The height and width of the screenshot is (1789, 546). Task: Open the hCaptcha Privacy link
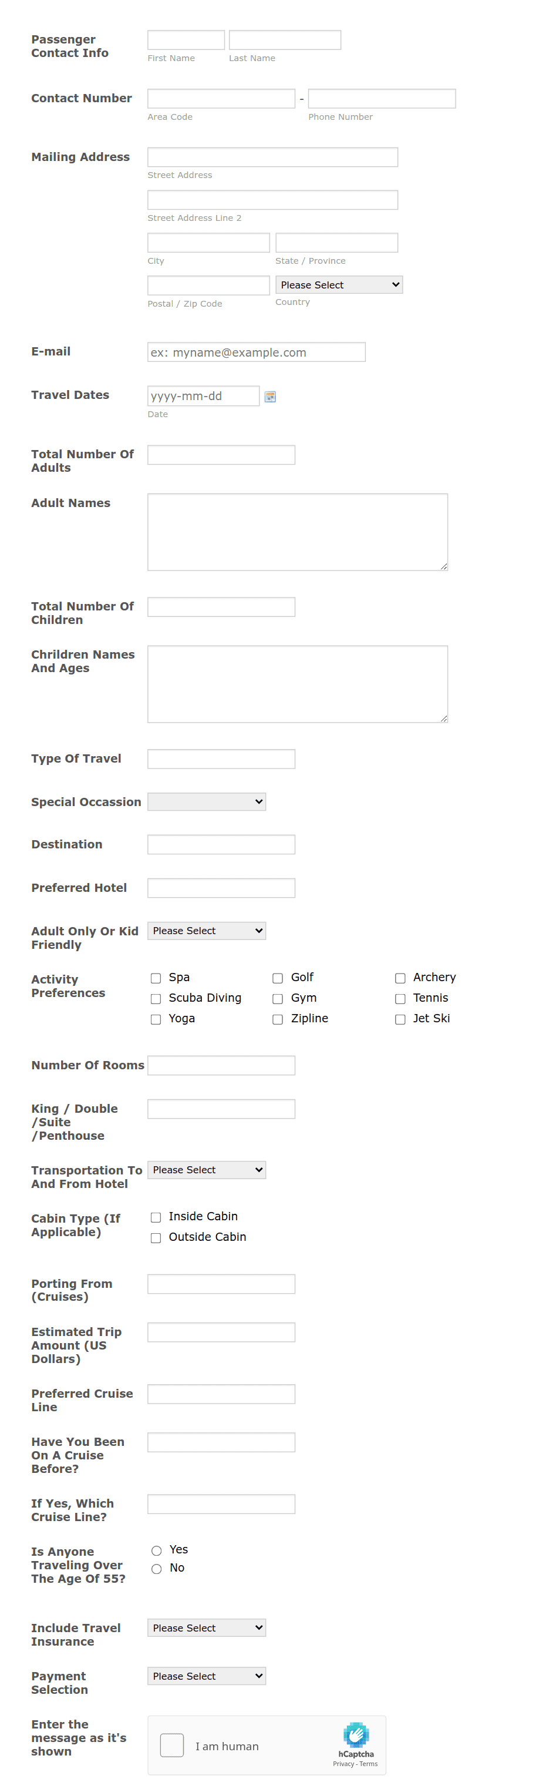point(343,1764)
